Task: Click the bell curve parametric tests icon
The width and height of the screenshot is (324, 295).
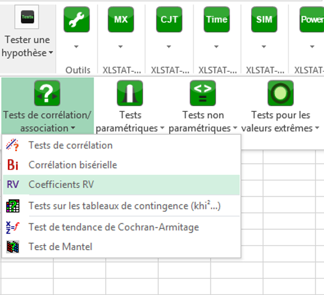Action: (x=130, y=93)
